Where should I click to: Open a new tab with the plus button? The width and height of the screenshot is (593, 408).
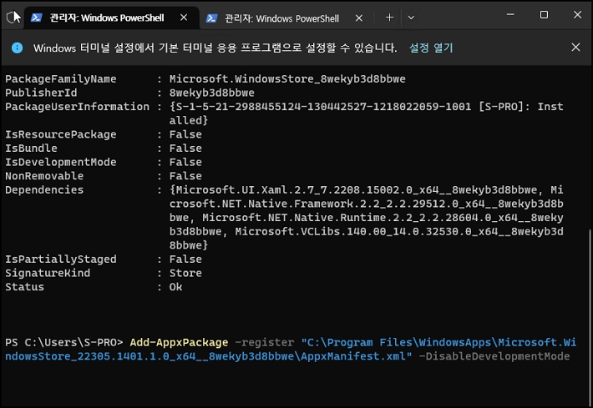tap(389, 18)
